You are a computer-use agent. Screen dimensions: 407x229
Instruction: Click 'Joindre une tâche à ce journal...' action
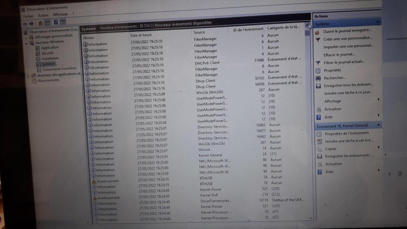(x=348, y=93)
